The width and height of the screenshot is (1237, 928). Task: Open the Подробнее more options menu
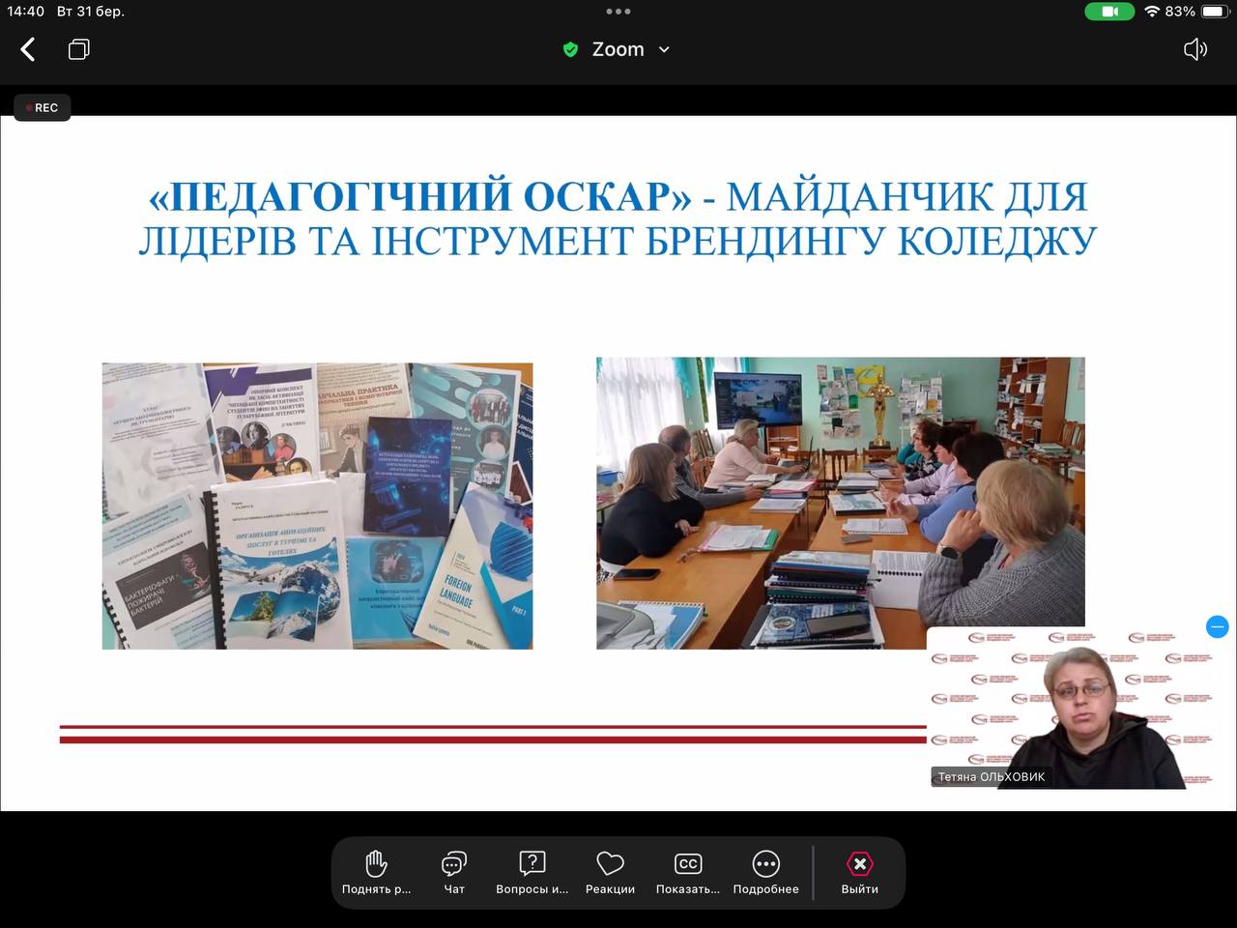tap(765, 872)
